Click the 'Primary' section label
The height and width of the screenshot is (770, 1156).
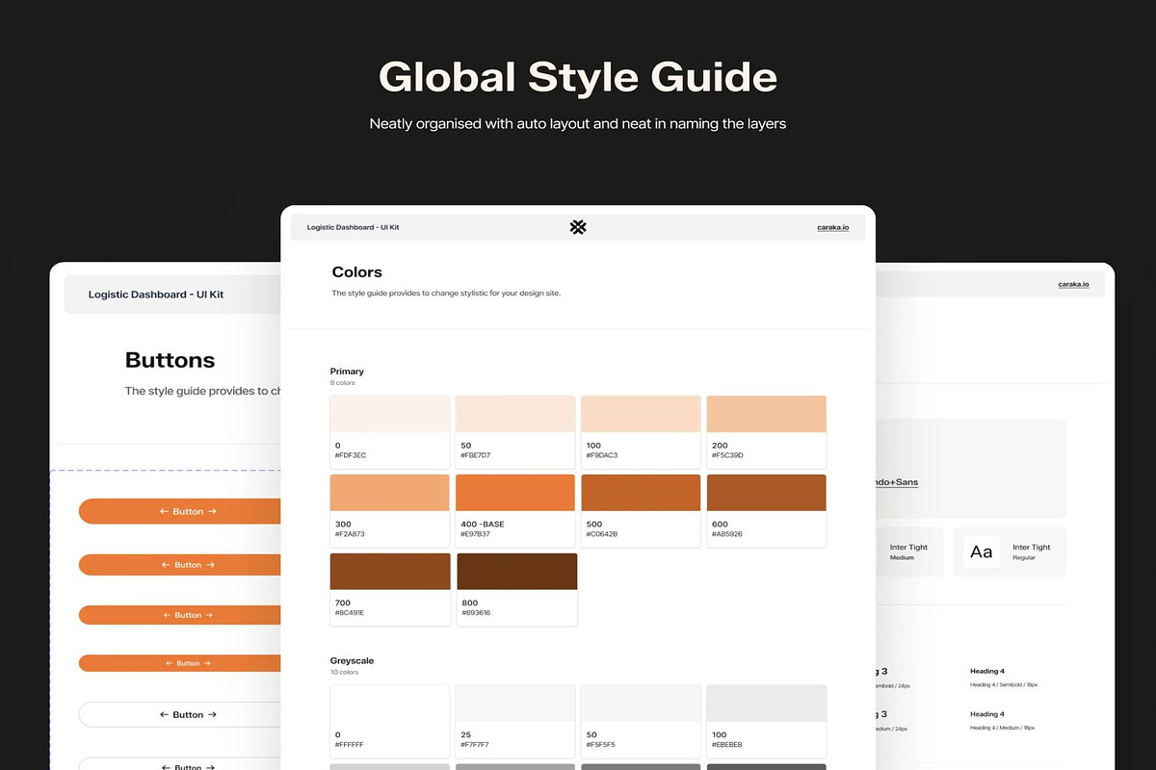(x=347, y=372)
